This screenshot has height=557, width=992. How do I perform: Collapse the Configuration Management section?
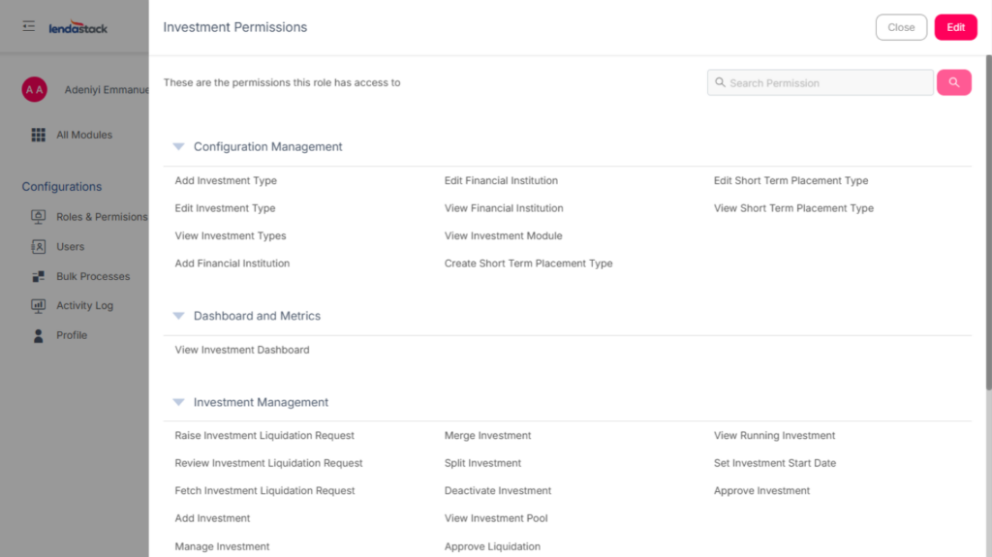click(x=178, y=147)
